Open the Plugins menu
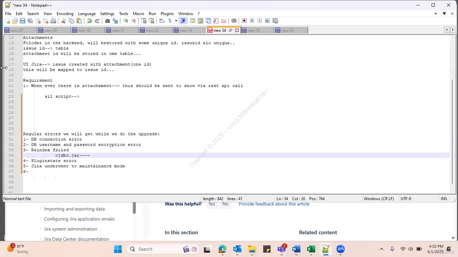Viewport: 458px width, 257px height. click(167, 14)
